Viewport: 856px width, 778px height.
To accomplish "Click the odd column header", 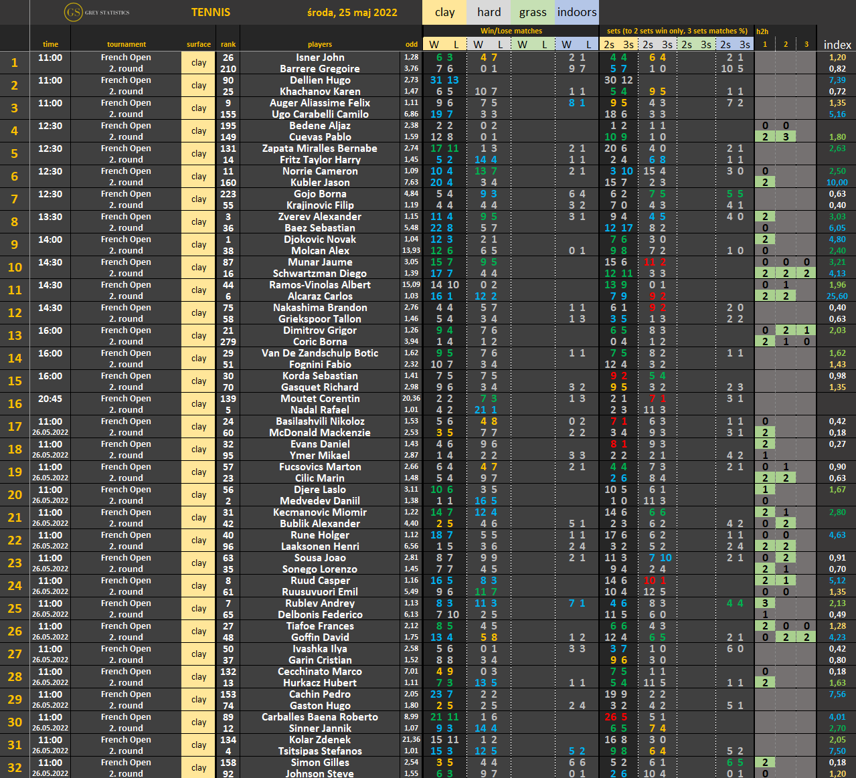I will [412, 44].
